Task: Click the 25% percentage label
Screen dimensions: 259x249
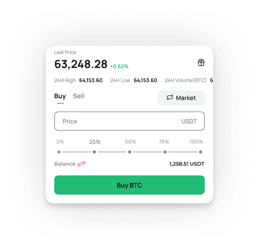Action: point(95,142)
